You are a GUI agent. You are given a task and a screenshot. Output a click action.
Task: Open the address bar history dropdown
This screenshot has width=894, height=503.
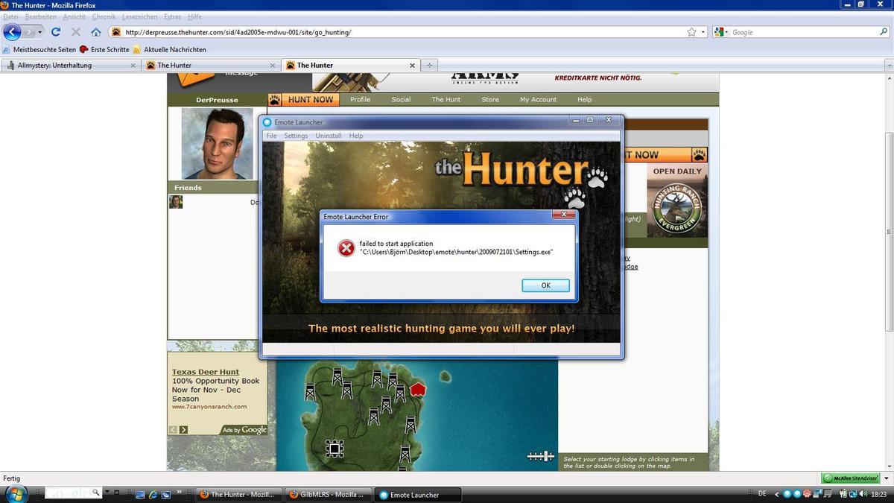tap(703, 32)
